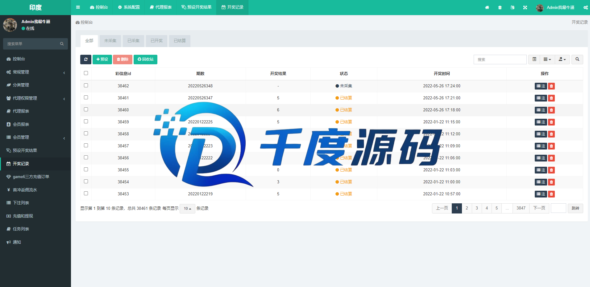Click search magnifier button beside export

click(577, 59)
